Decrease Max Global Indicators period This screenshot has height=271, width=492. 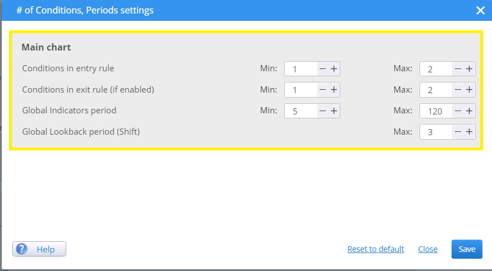click(458, 111)
